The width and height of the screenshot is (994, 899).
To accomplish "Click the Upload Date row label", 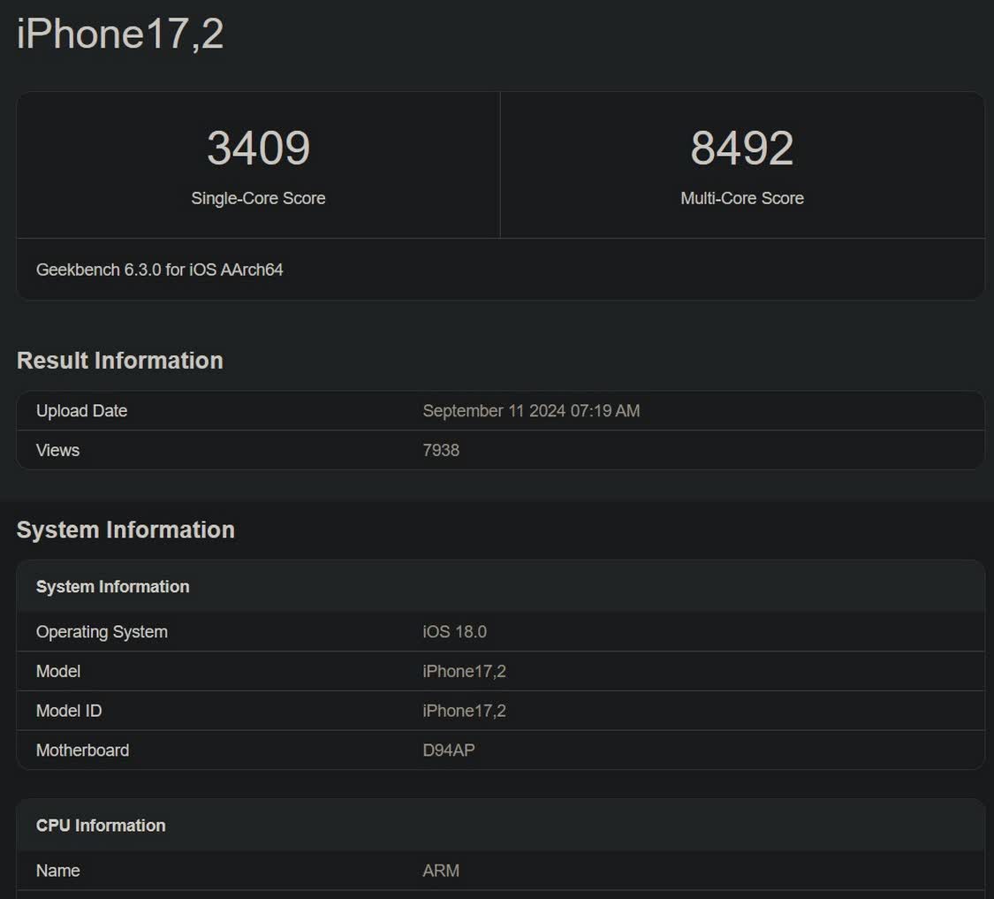I will pyautogui.click(x=81, y=411).
